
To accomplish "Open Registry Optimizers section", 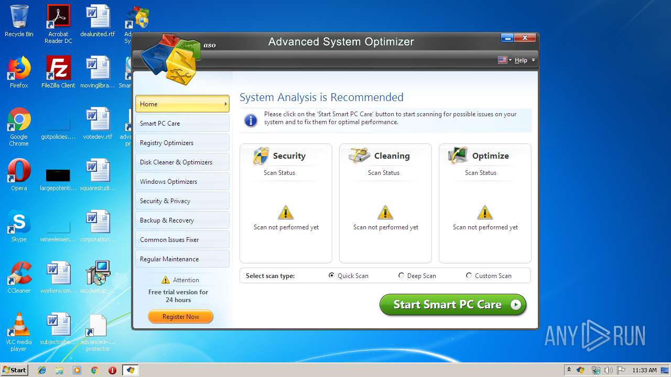I will tap(182, 142).
